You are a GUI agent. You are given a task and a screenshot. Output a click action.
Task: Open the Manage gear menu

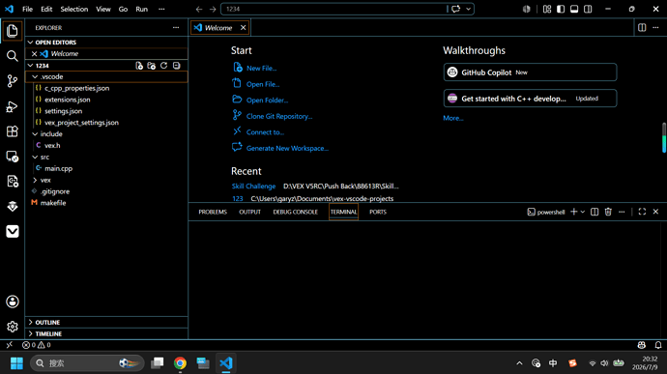(13, 327)
